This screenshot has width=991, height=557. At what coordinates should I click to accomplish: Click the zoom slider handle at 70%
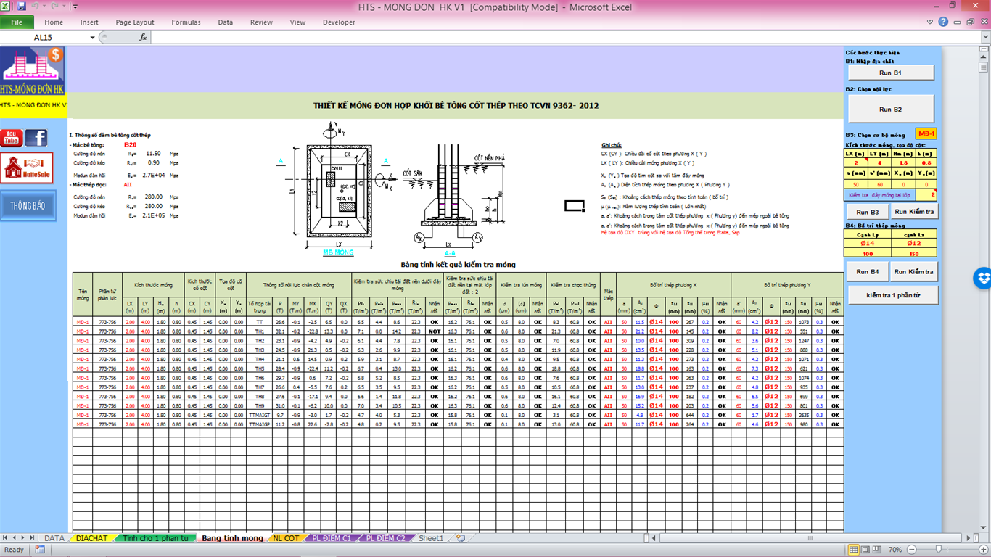[939, 550]
